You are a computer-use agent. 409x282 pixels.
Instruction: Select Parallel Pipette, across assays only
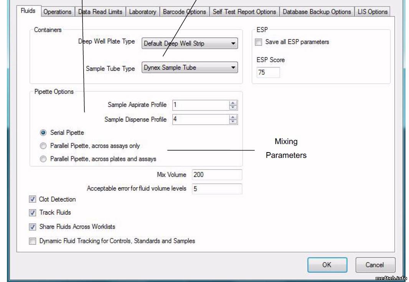coord(43,146)
